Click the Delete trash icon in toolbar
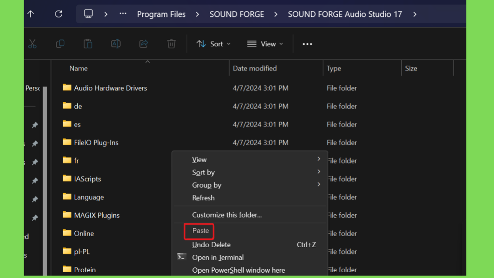 coord(171,44)
